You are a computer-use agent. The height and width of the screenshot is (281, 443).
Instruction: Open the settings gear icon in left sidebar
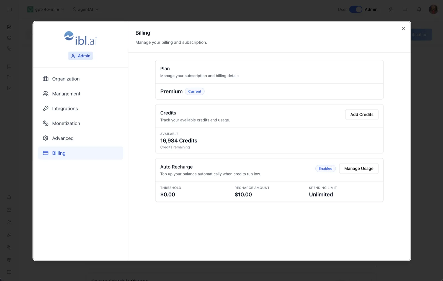pyautogui.click(x=9, y=260)
